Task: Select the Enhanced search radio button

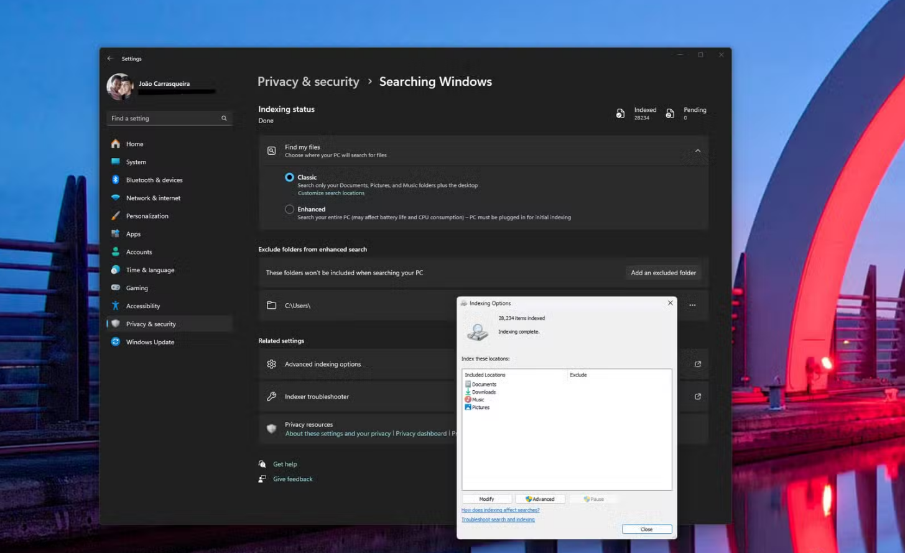Action: [289, 209]
